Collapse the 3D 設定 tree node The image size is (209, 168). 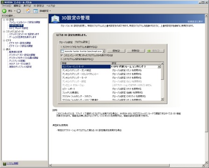click(4, 20)
